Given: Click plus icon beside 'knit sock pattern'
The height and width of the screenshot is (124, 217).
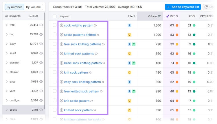Looking at the screenshot, I should tap(61, 72).
